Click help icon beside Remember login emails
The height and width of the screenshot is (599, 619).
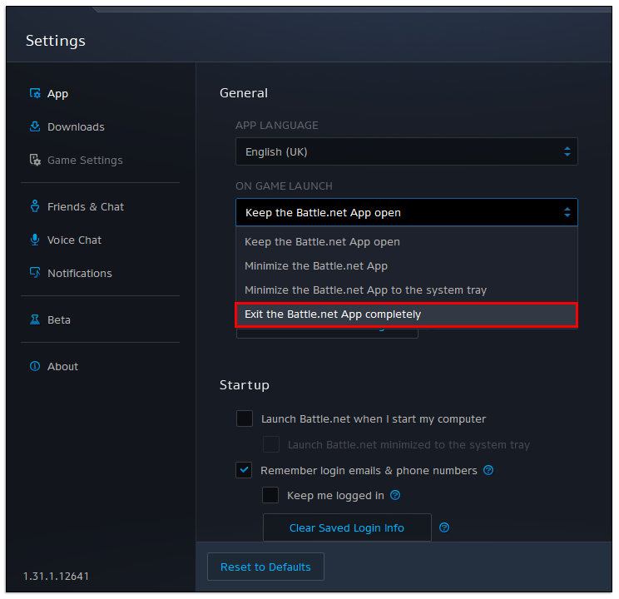coord(488,470)
